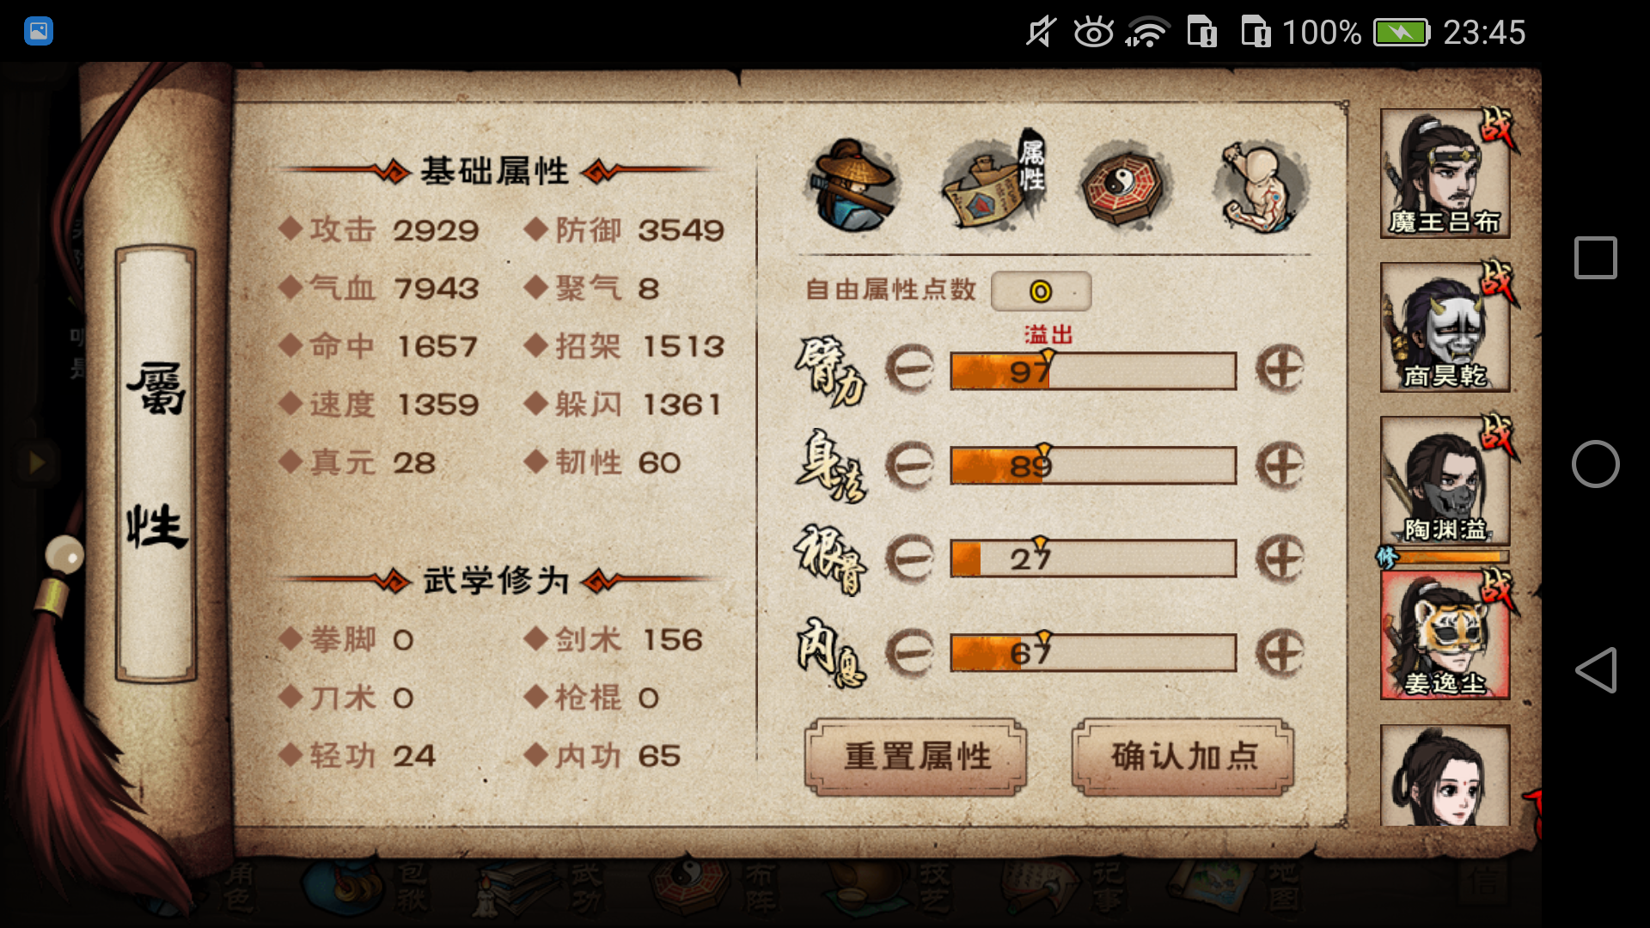Select character portrait 商昊乾
This screenshot has width=1650, height=928.
tap(1445, 327)
